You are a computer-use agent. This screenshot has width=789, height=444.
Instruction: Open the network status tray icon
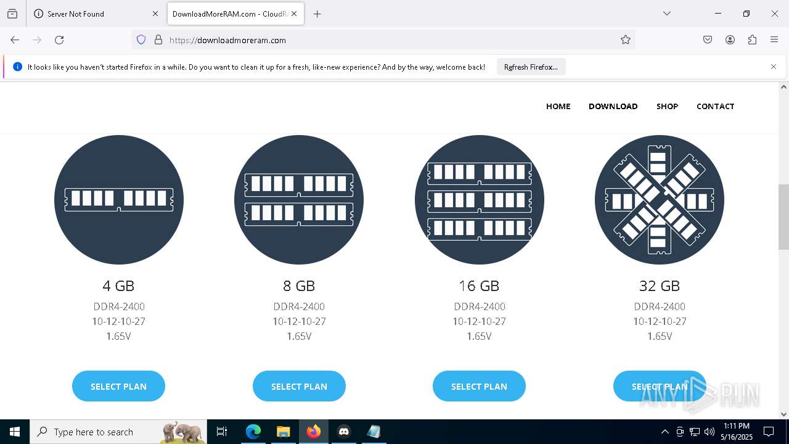(695, 432)
